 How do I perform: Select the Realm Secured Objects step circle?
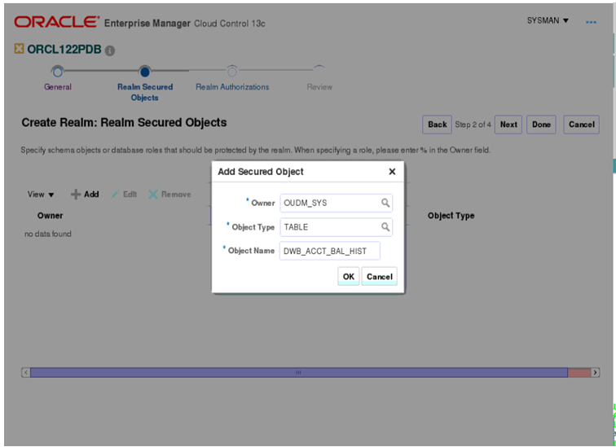145,72
